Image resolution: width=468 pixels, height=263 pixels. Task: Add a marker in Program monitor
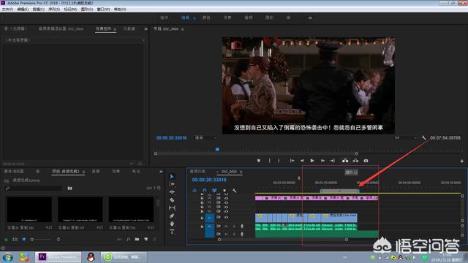click(259, 161)
